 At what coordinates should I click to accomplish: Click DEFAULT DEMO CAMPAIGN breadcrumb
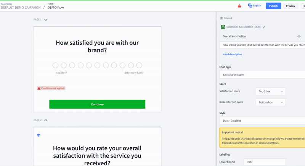pyautogui.click(x=21, y=8)
